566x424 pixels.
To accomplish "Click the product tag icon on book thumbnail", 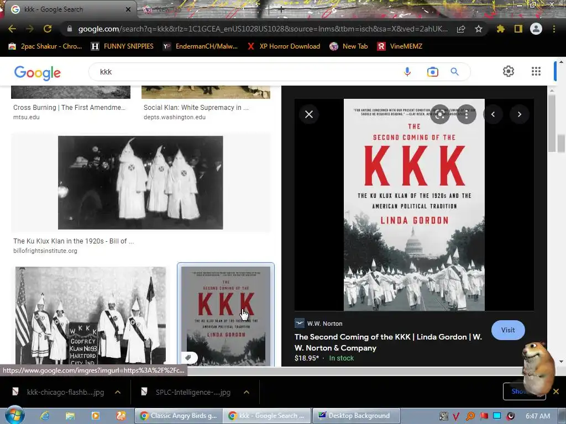I will pyautogui.click(x=188, y=357).
